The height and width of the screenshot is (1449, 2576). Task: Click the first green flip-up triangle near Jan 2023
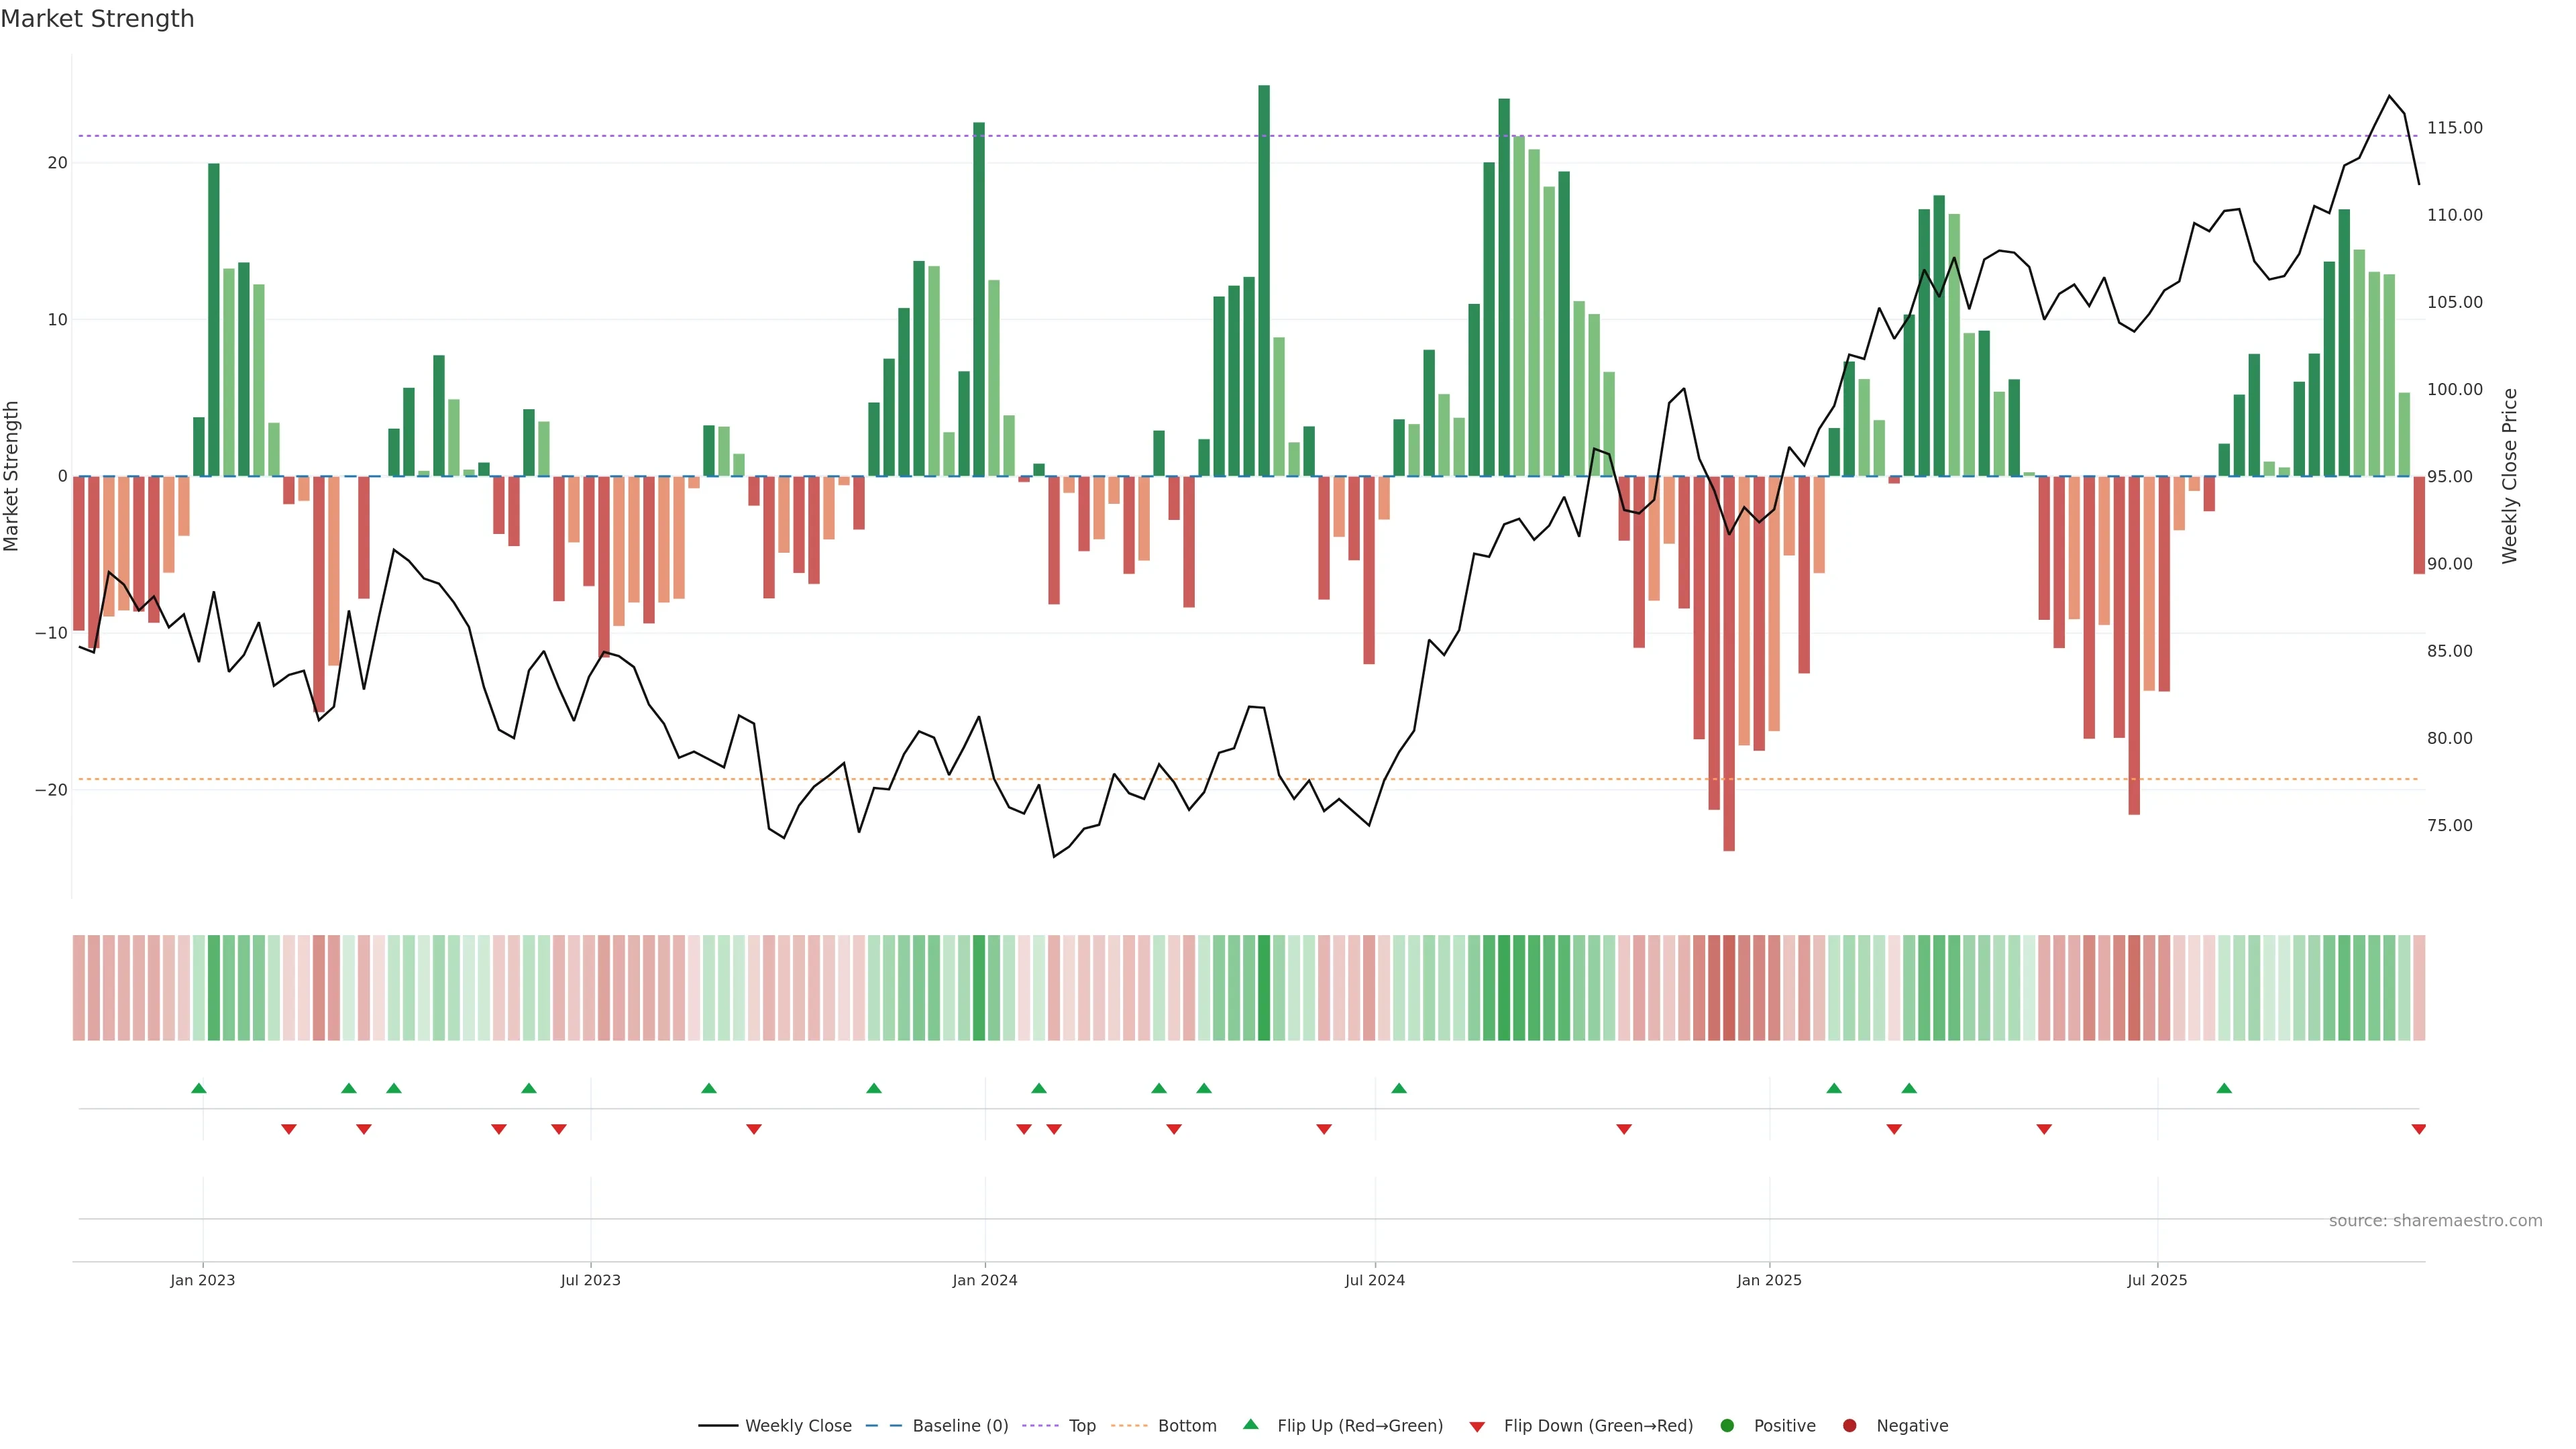[199, 1088]
